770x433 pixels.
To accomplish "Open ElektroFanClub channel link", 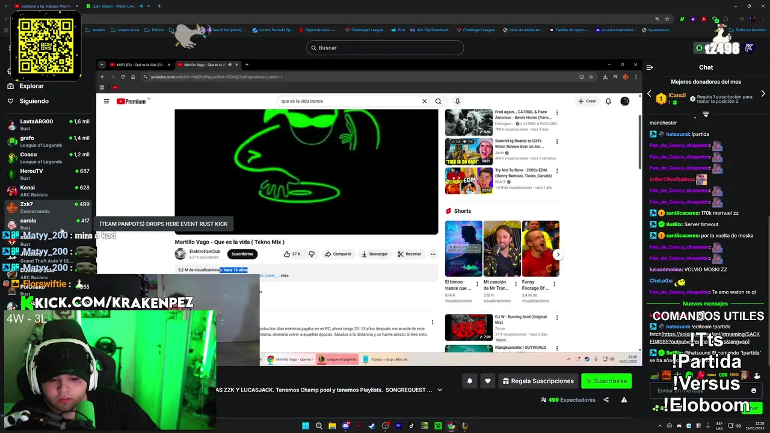I will (x=205, y=251).
